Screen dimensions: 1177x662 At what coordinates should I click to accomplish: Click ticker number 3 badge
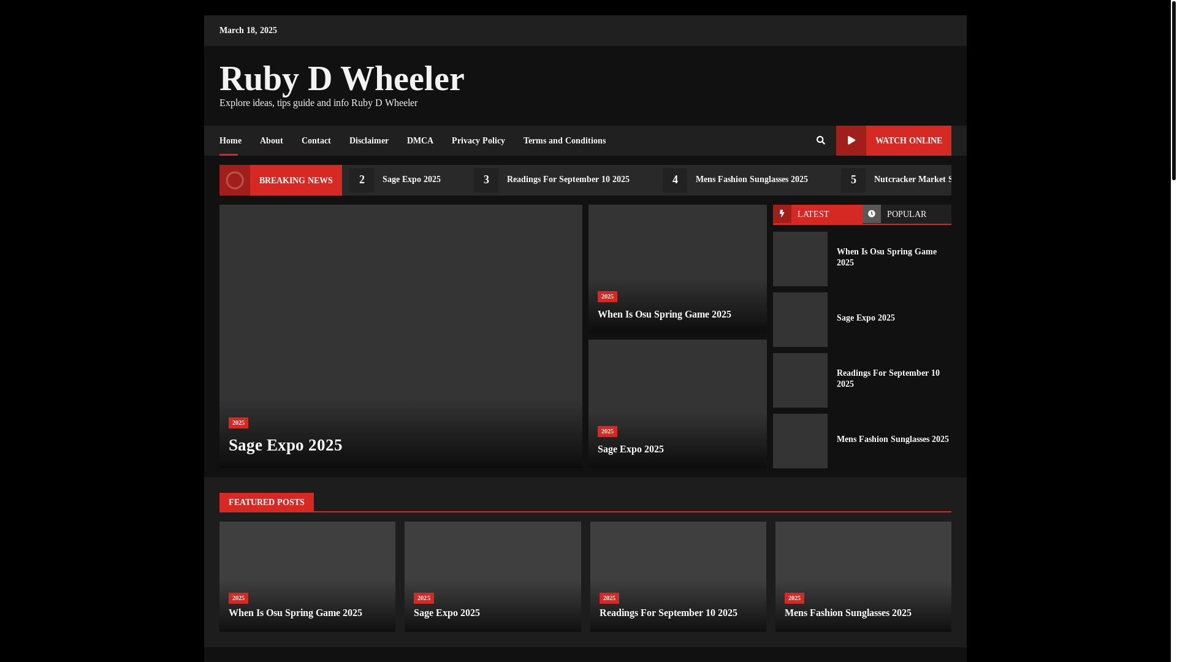pyautogui.click(x=486, y=180)
